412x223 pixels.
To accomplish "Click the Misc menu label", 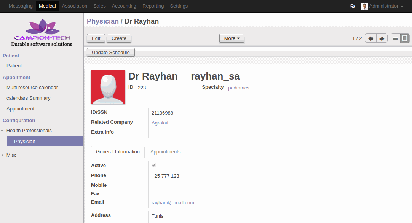I will tap(11, 155).
